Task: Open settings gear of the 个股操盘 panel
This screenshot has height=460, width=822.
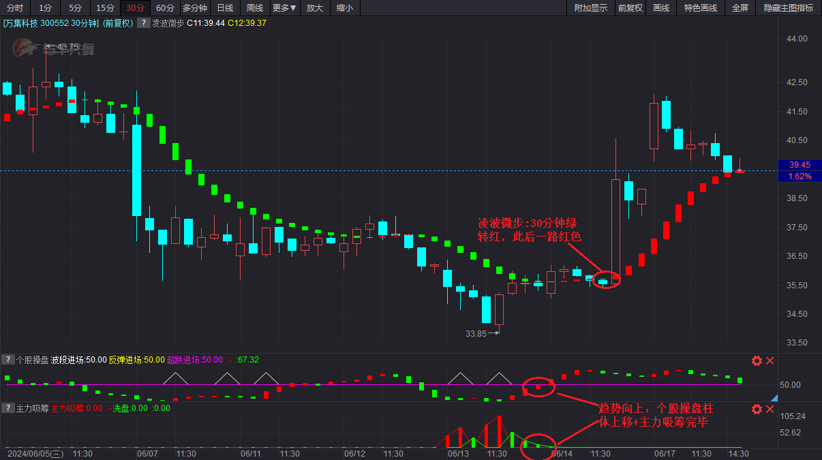Action: (x=757, y=361)
